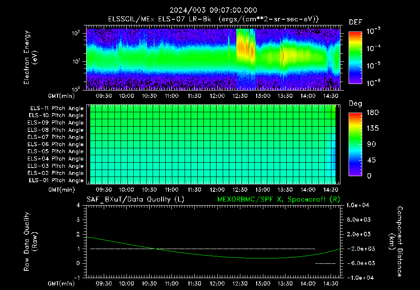
Task: Click the timestamp title 2024/003 09:07:00.000
Action: click(213, 10)
